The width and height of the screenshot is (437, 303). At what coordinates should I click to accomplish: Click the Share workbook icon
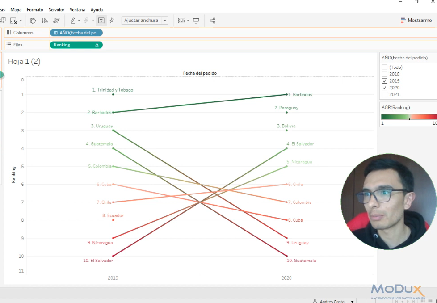(213, 20)
